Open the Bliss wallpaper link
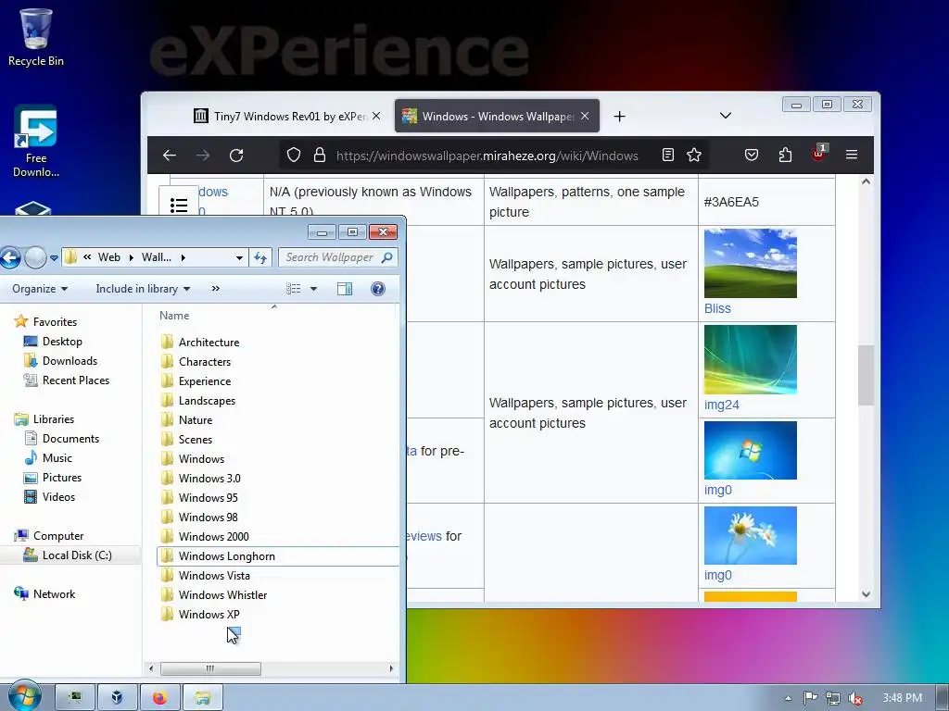 [717, 308]
